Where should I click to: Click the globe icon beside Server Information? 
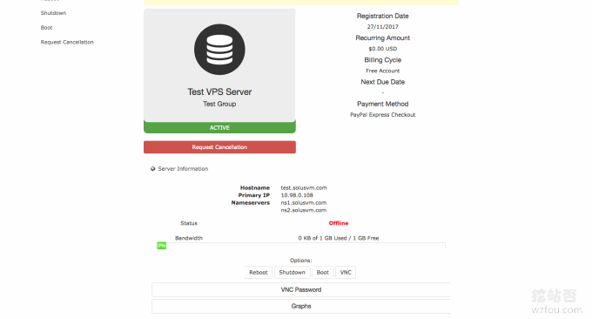[x=153, y=169]
